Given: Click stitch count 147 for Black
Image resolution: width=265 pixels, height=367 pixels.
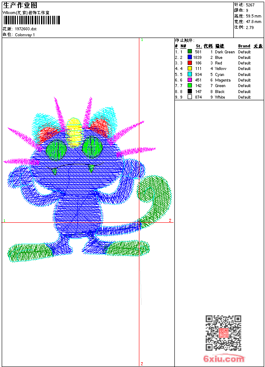Looking at the screenshot, I should click(198, 91).
